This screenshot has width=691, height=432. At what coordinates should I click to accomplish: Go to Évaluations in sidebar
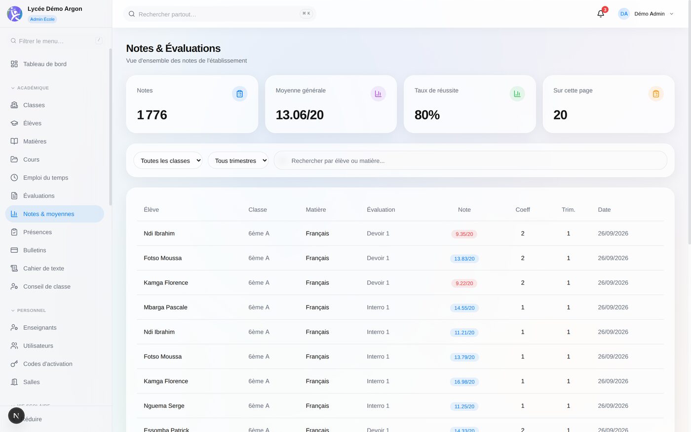tap(54, 196)
